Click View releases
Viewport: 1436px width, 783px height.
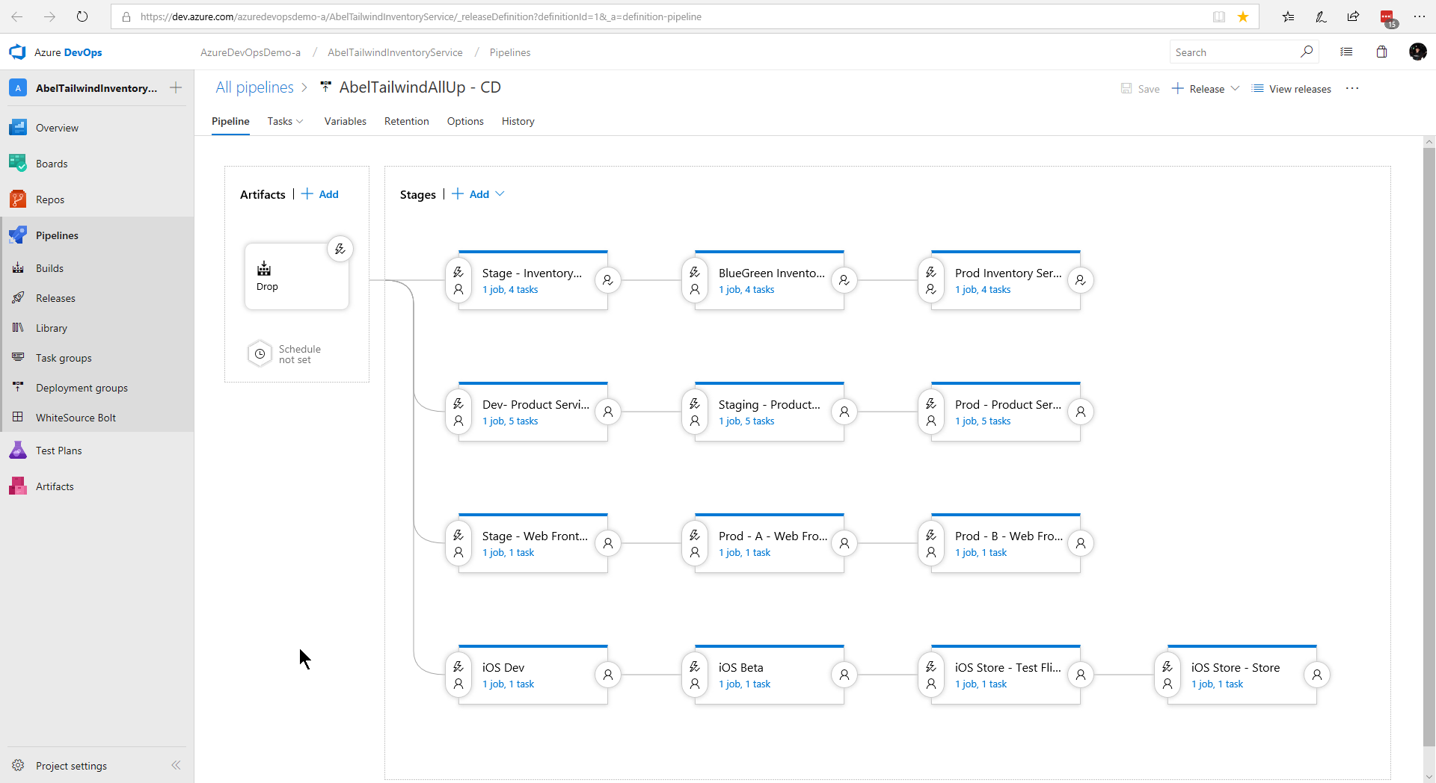(x=1292, y=88)
